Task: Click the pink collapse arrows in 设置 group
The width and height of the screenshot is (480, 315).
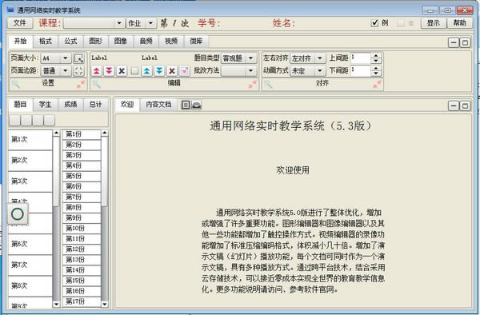Action: 81,84
